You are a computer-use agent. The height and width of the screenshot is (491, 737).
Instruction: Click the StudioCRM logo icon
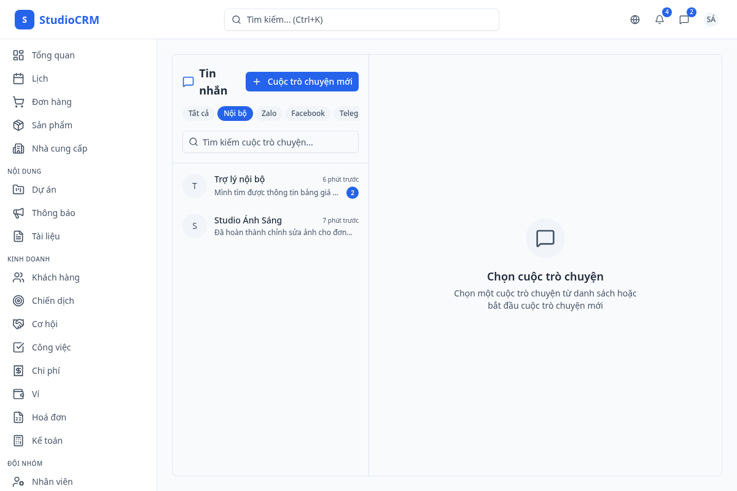(25, 20)
